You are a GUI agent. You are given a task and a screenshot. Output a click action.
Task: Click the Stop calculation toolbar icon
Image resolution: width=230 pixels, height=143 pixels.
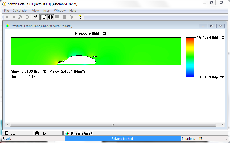[x=7, y=17]
